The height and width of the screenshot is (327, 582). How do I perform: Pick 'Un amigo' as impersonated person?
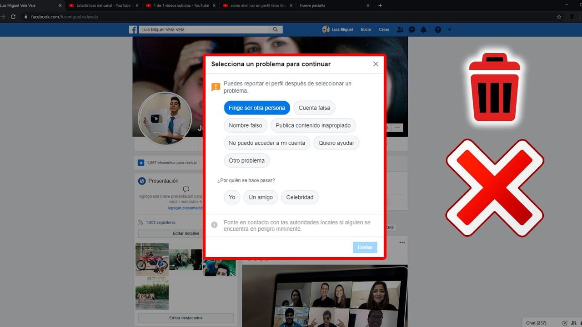[x=261, y=197]
